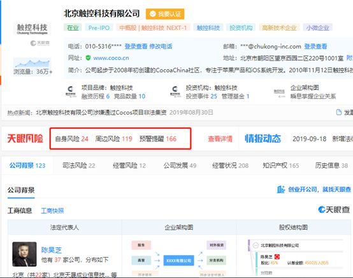Click the 触控科技 company logo

32,29
